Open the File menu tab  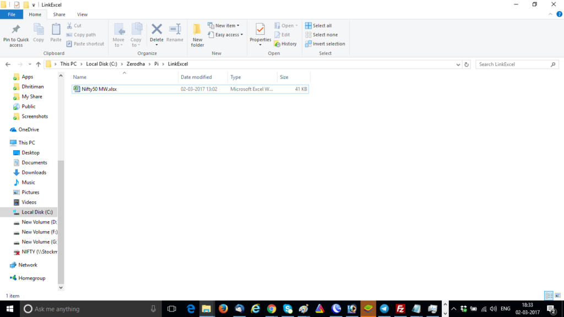point(12,14)
